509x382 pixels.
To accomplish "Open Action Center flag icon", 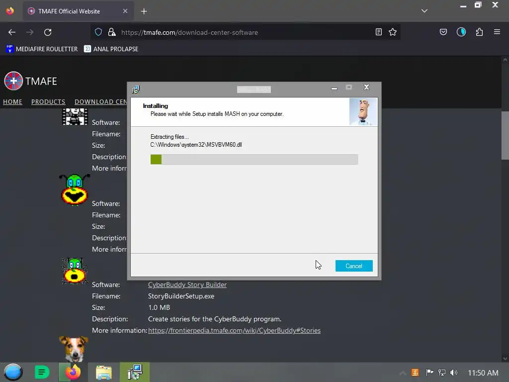I will (x=429, y=372).
